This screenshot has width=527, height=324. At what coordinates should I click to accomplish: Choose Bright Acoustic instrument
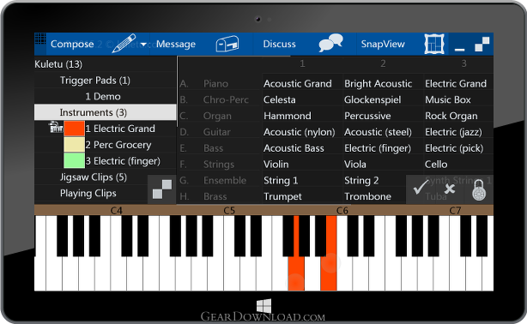pos(379,84)
